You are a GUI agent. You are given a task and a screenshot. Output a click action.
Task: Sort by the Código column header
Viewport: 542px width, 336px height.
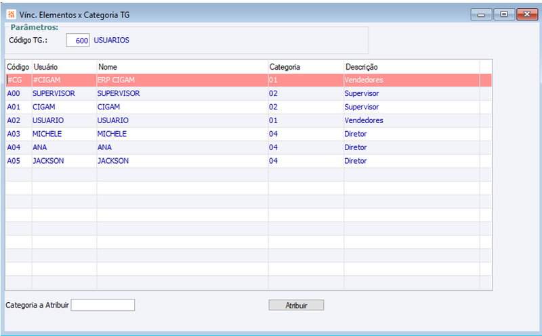[18, 67]
